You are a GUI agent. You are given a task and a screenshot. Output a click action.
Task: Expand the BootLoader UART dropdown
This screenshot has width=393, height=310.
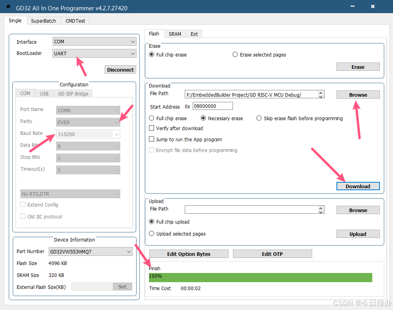point(94,53)
